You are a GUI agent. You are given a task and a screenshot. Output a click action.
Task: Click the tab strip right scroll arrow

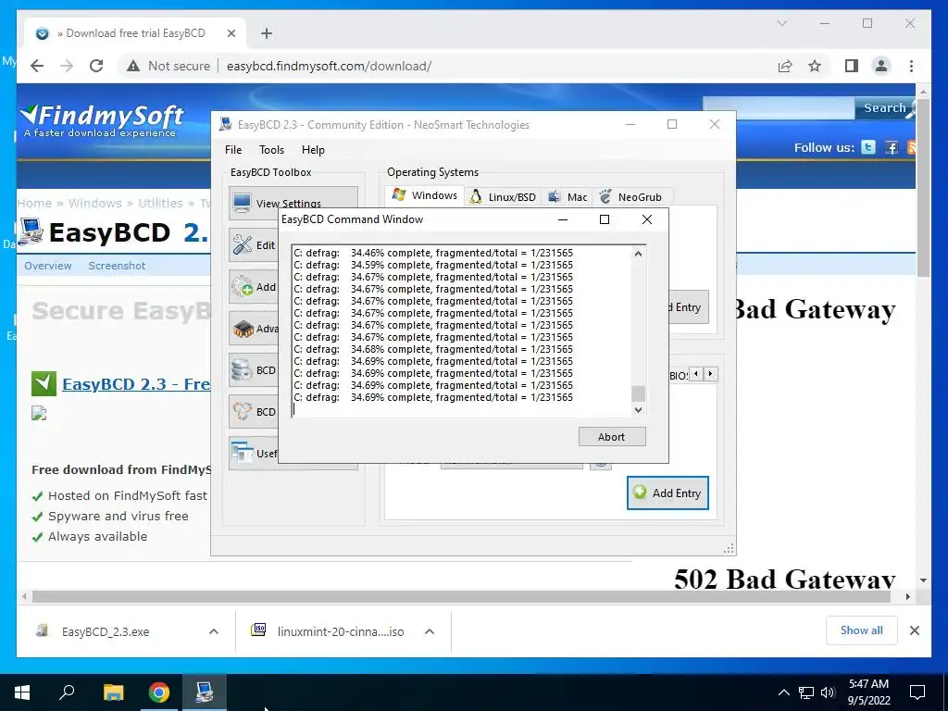pos(710,374)
